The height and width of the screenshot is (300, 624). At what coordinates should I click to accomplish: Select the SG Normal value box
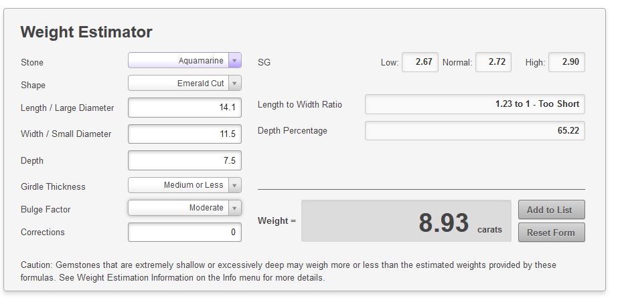493,62
